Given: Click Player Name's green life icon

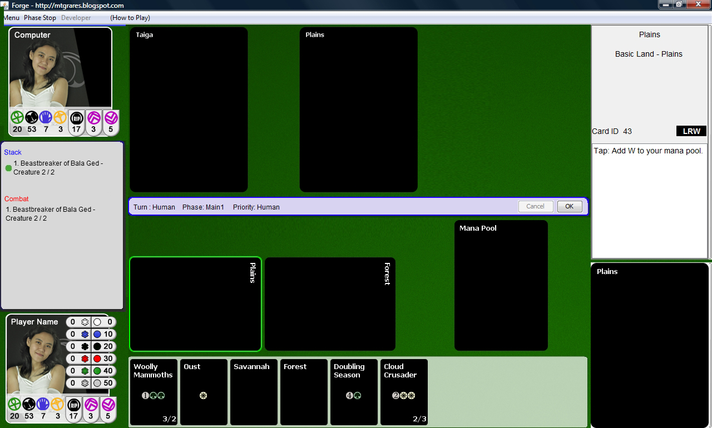Looking at the screenshot, I should (x=14, y=404).
